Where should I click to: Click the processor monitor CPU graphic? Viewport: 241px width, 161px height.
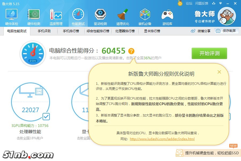click(31, 92)
